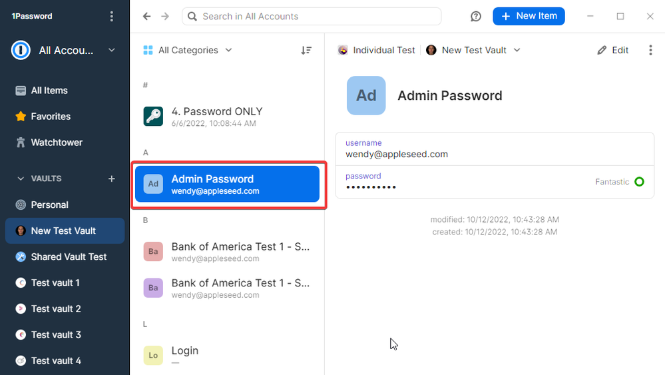This screenshot has width=665, height=375.
Task: Select the 4. Password ONLY item
Action: (x=217, y=117)
